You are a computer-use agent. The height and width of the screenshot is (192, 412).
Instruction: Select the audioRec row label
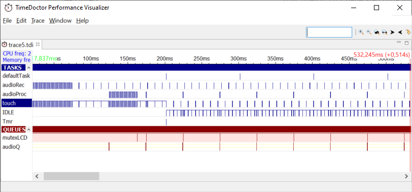tap(13, 85)
